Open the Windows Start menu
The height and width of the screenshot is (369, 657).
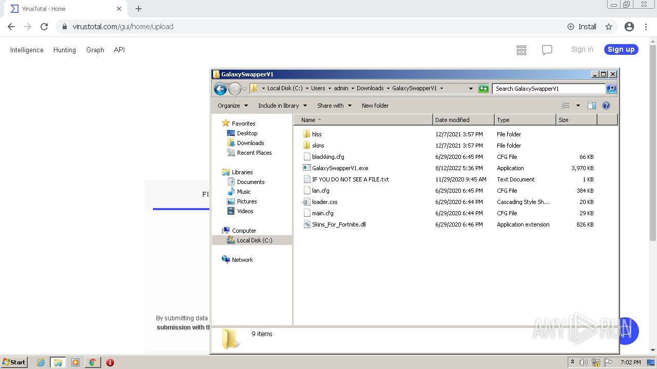pyautogui.click(x=14, y=362)
